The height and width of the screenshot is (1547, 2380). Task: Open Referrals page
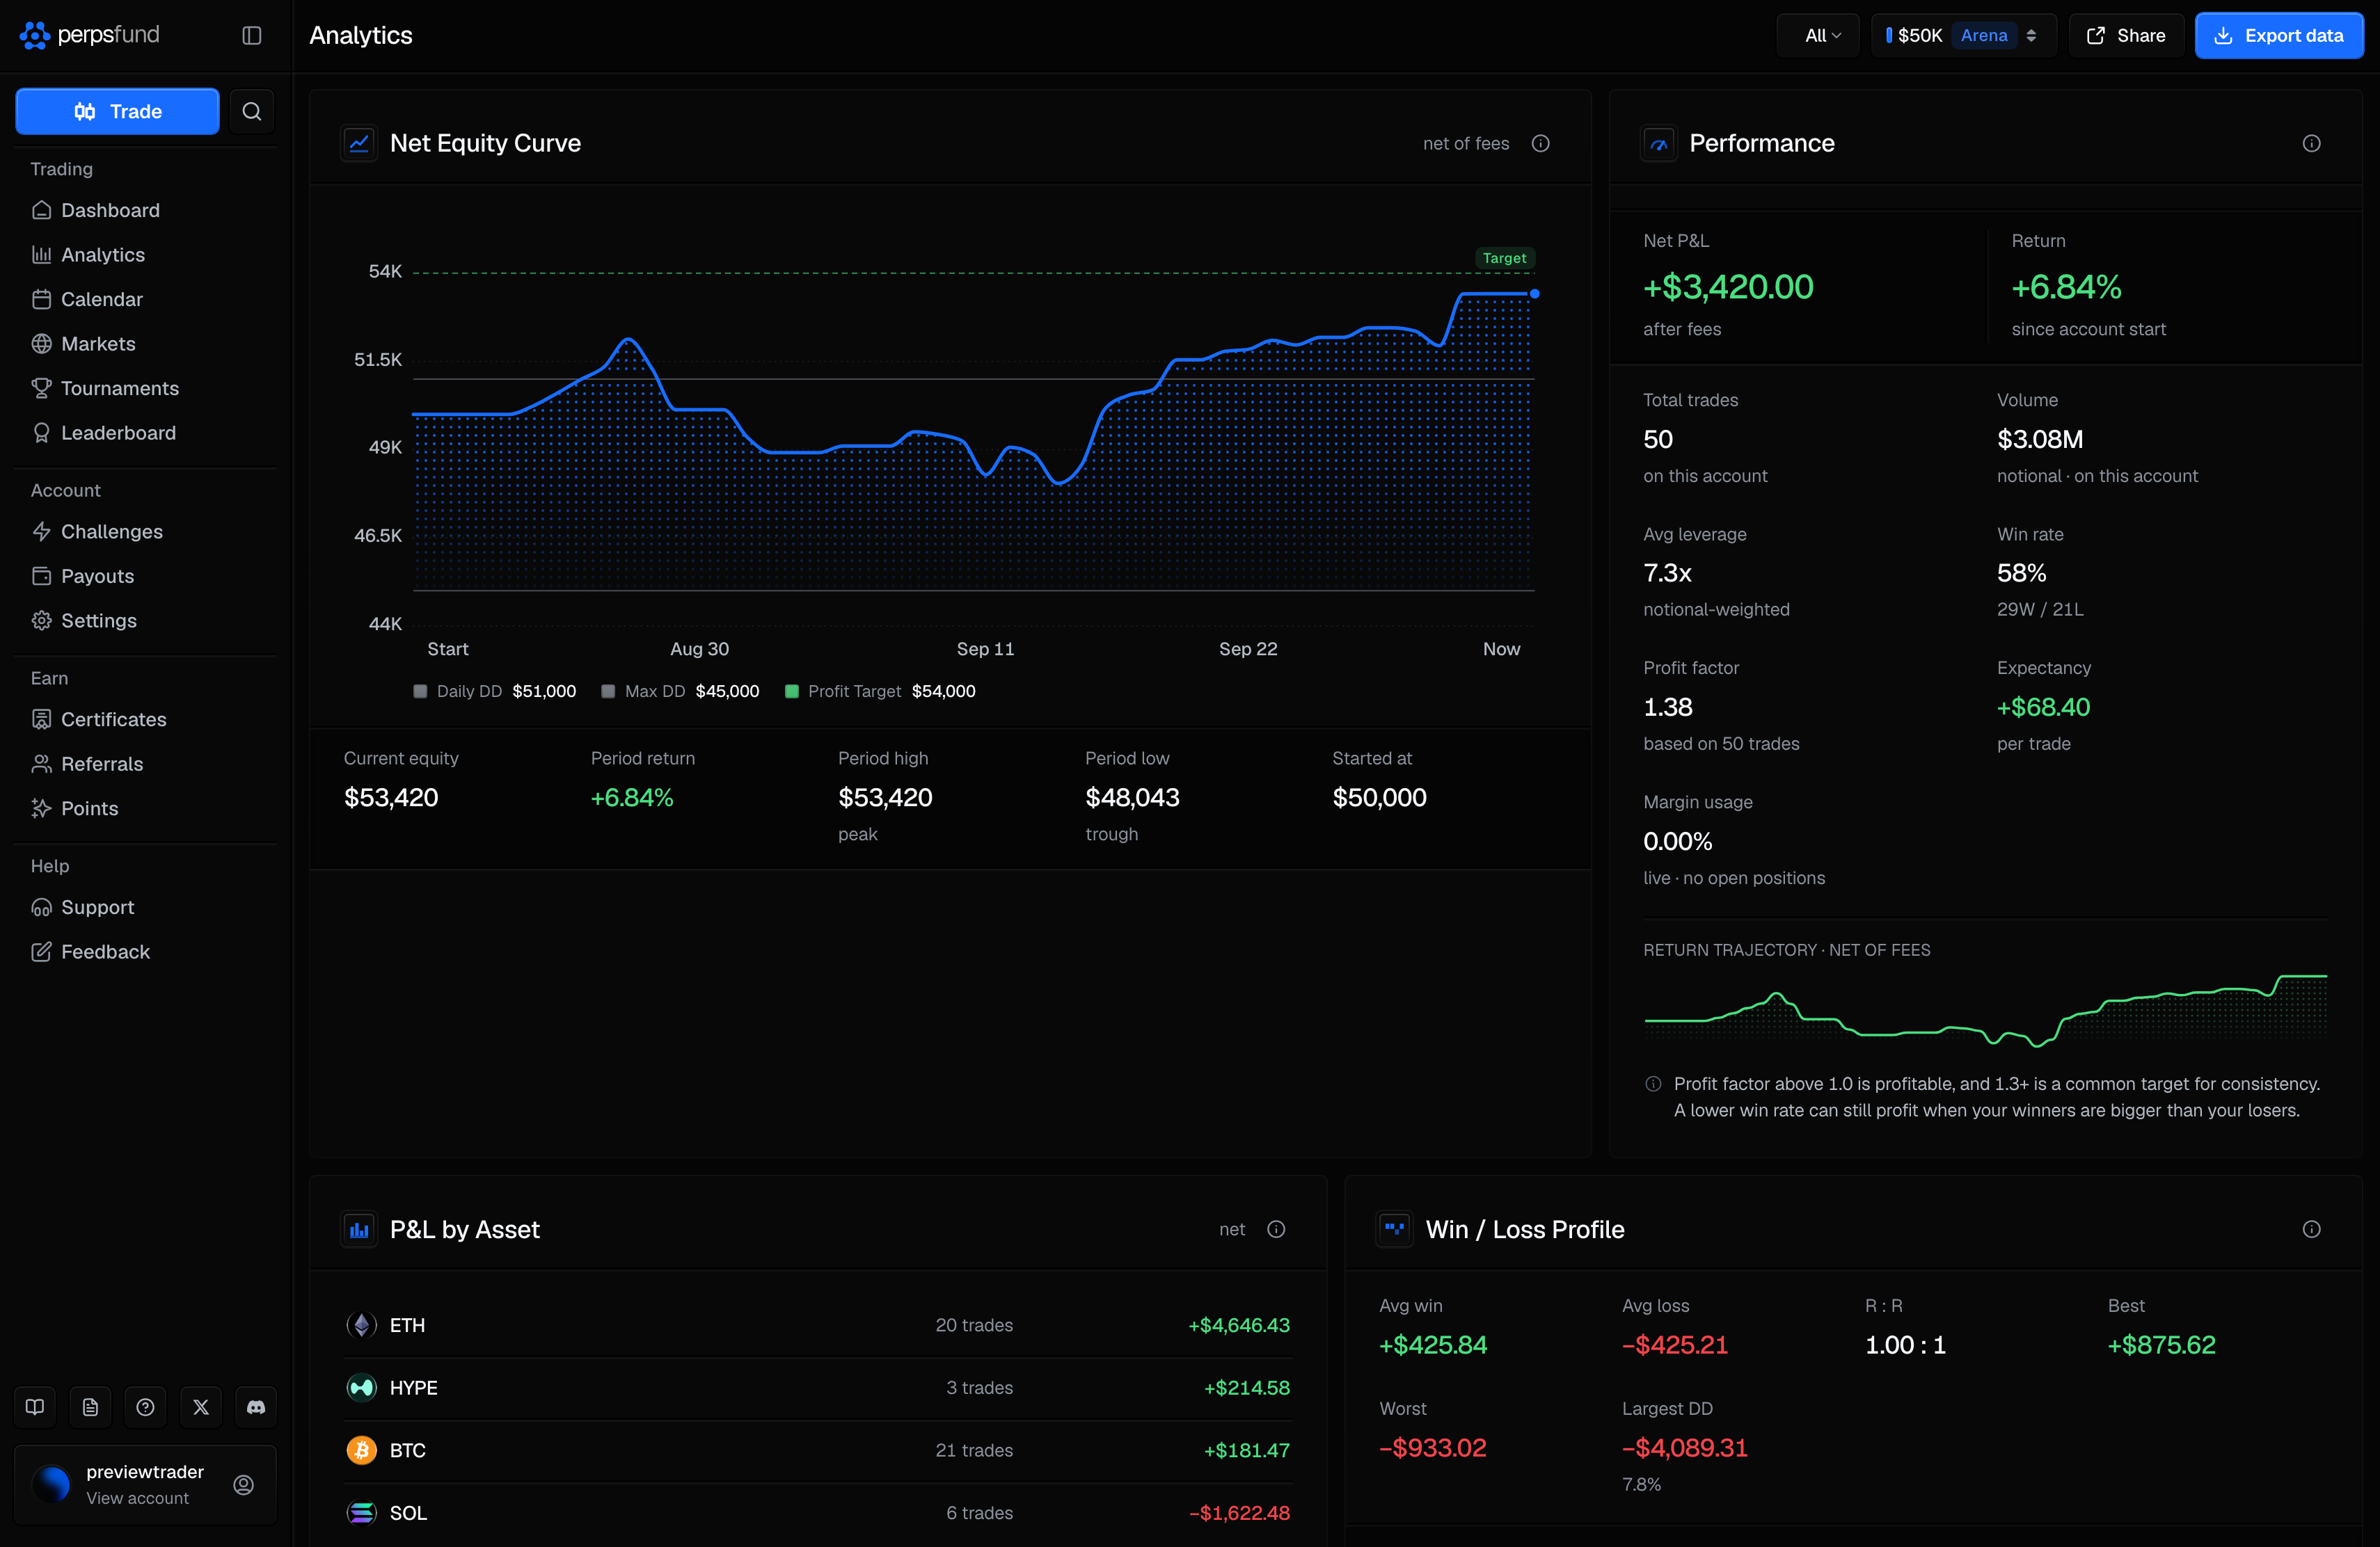[x=145, y=764]
